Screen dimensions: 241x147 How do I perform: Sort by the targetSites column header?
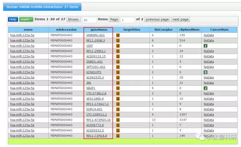pyautogui.click(x=132, y=30)
